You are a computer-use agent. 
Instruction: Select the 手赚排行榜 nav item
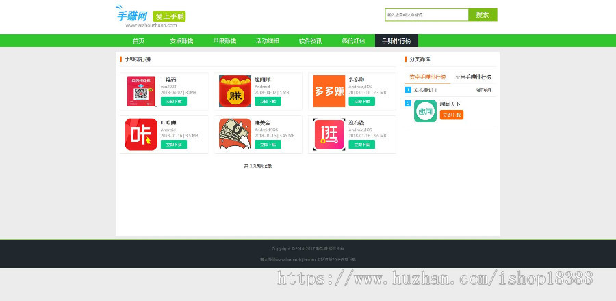point(396,41)
